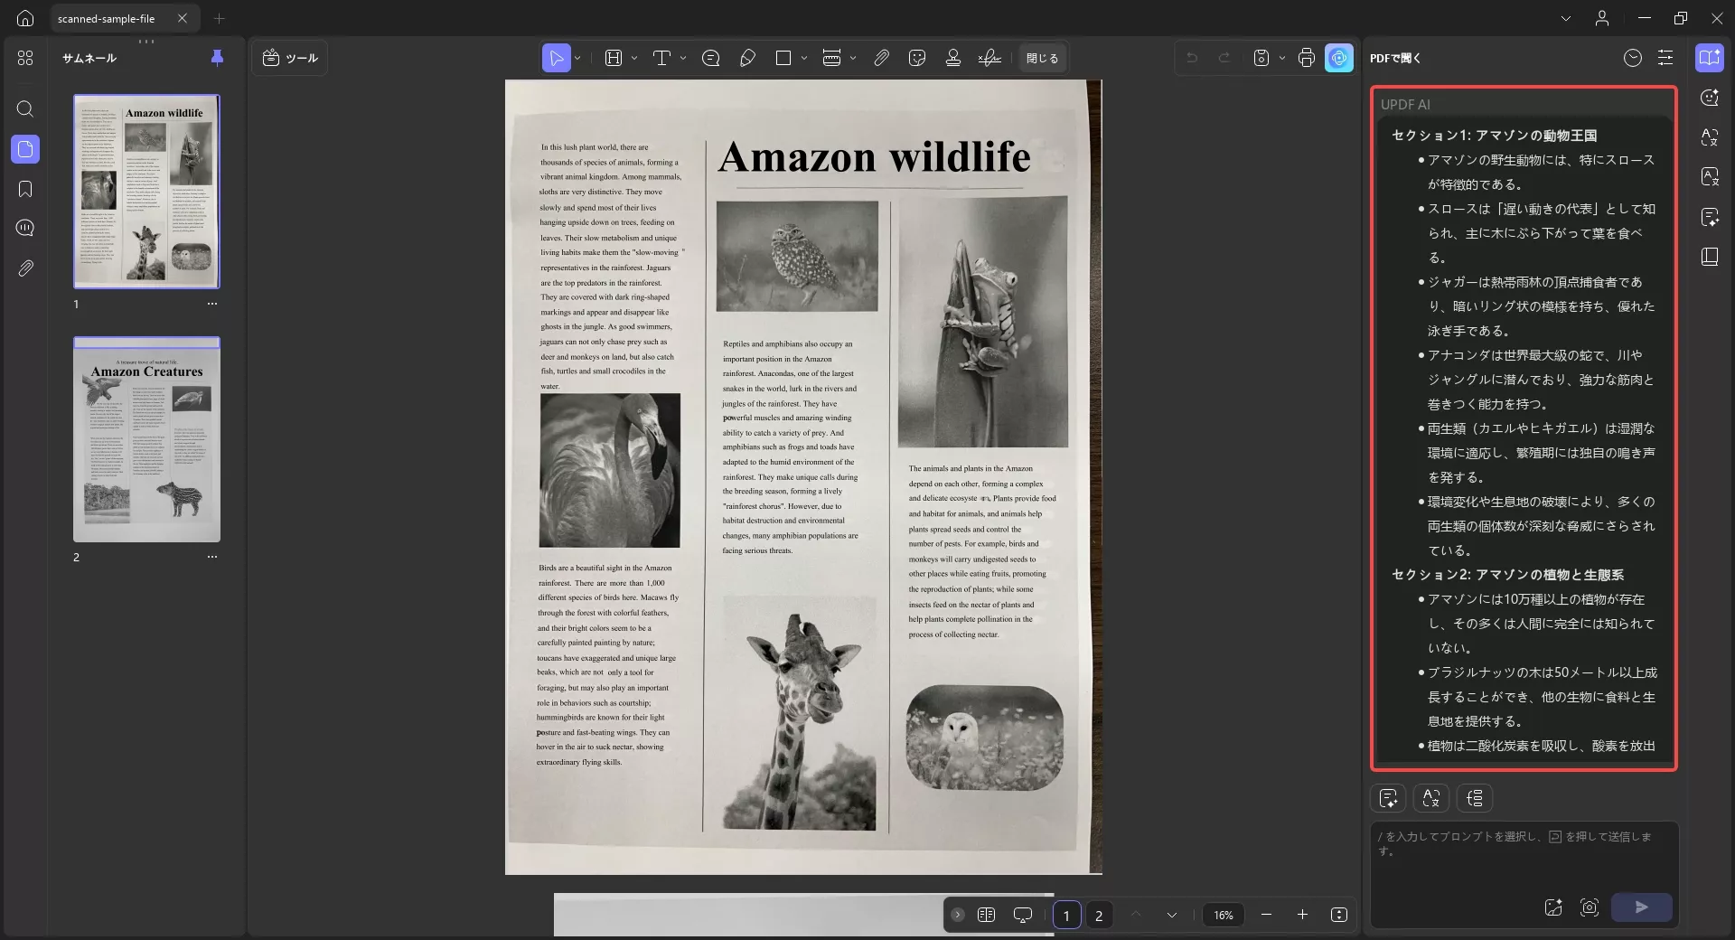This screenshot has width=1735, height=940.
Task: Select the rectangle shape tool
Action: coord(783,58)
